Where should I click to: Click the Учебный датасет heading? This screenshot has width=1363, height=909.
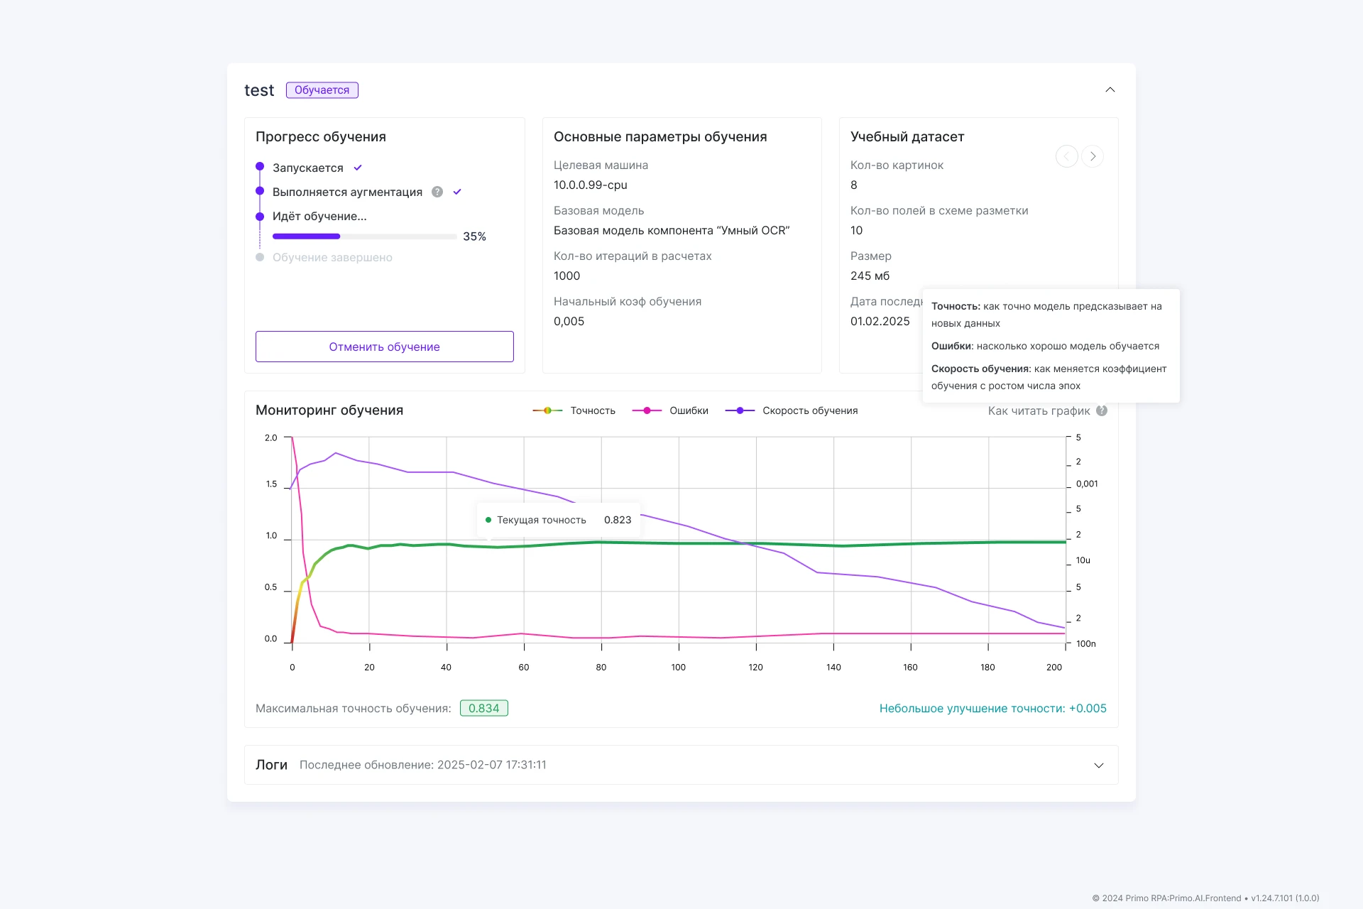[907, 136]
